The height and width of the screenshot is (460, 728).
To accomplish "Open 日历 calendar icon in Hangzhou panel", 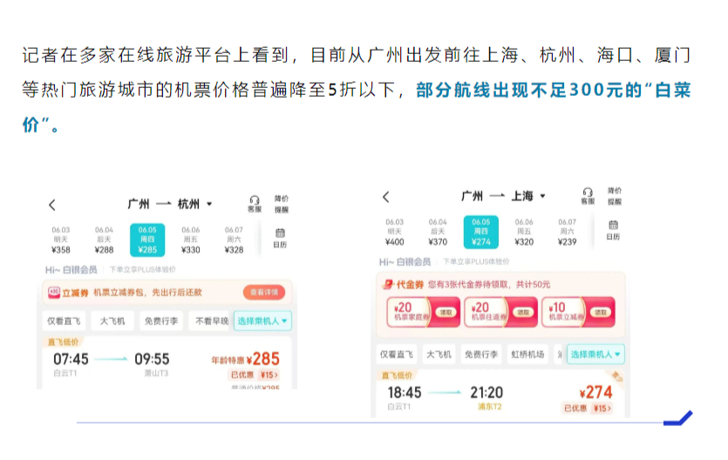I will pos(280,237).
